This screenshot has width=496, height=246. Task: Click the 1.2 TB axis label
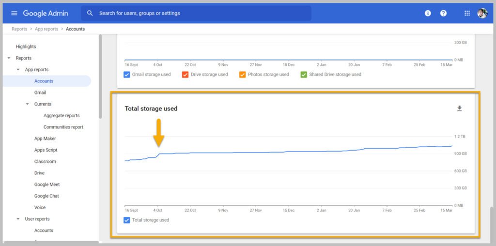coord(460,137)
